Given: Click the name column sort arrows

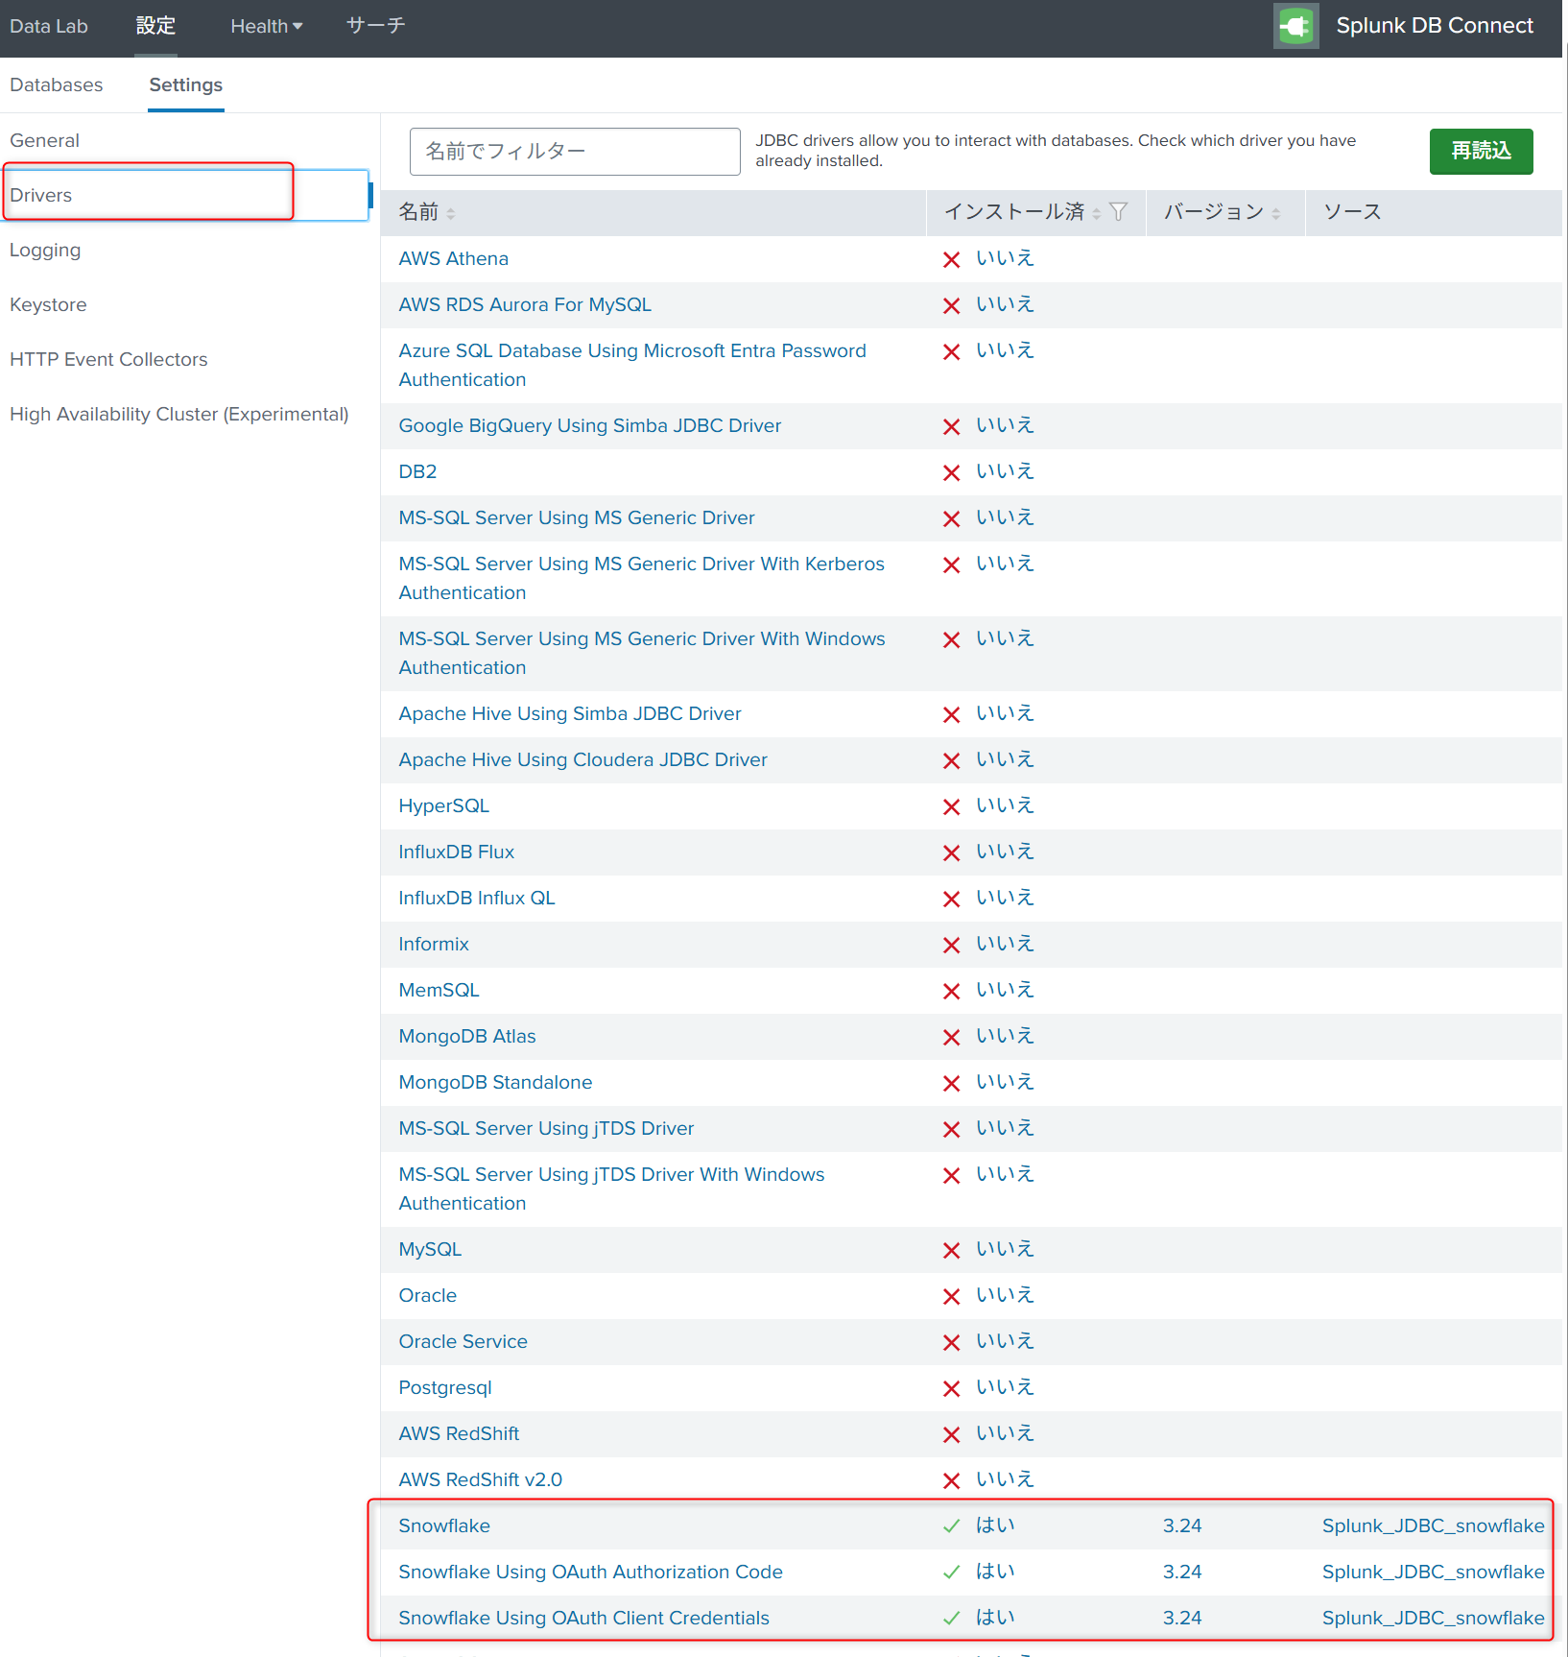Looking at the screenshot, I should (x=451, y=213).
